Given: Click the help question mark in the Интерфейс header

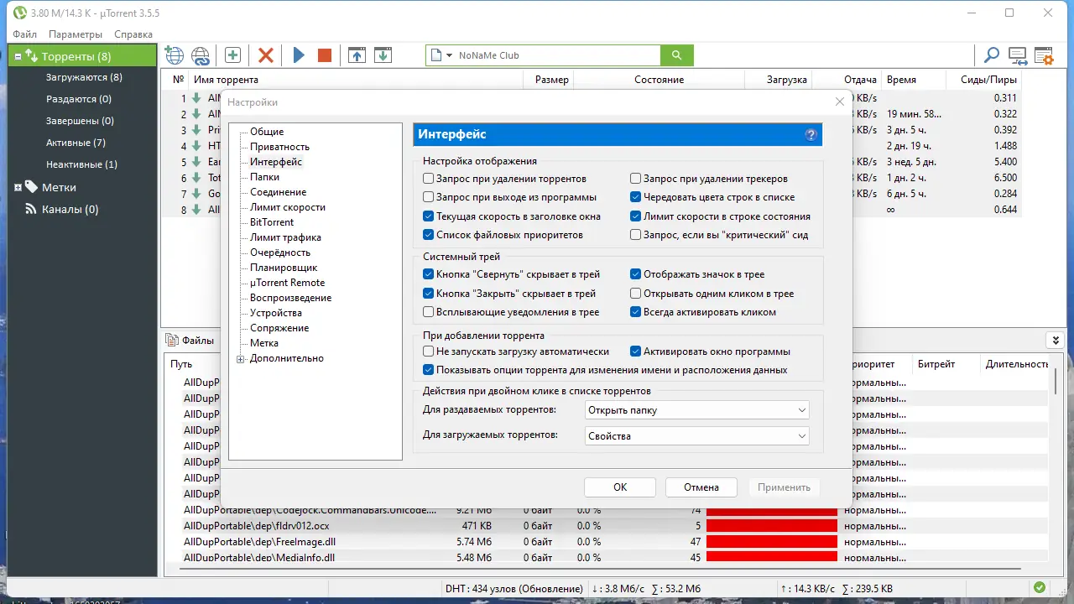Looking at the screenshot, I should click(811, 135).
